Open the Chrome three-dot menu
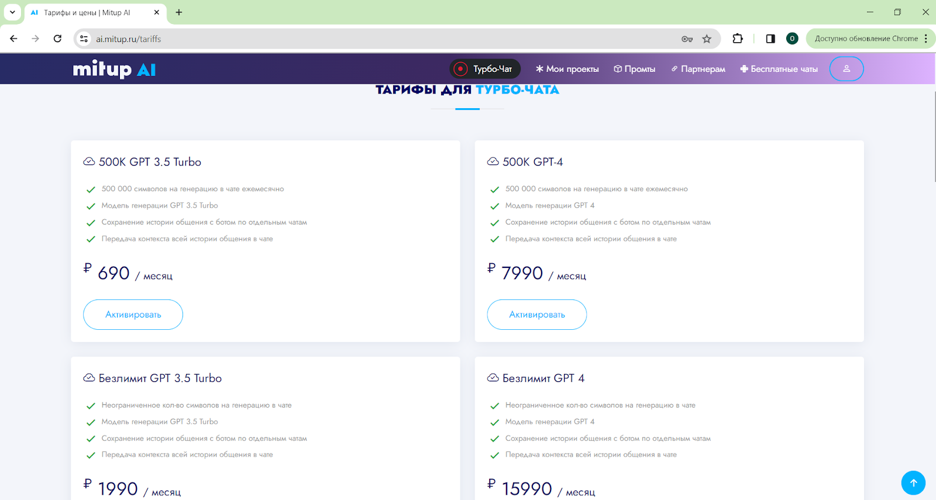The height and width of the screenshot is (500, 936). (x=925, y=39)
